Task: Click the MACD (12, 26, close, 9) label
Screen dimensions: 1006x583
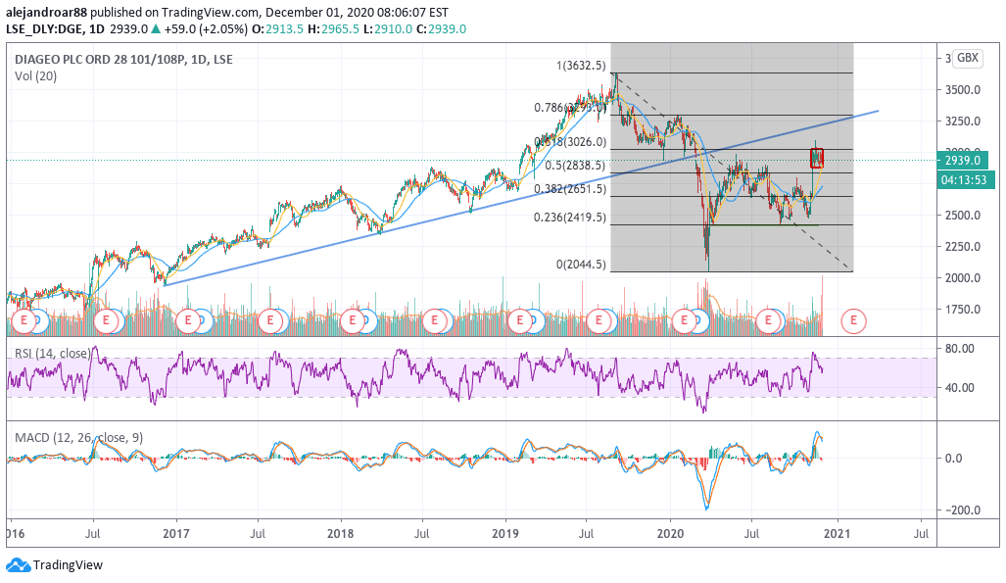Action: point(79,438)
